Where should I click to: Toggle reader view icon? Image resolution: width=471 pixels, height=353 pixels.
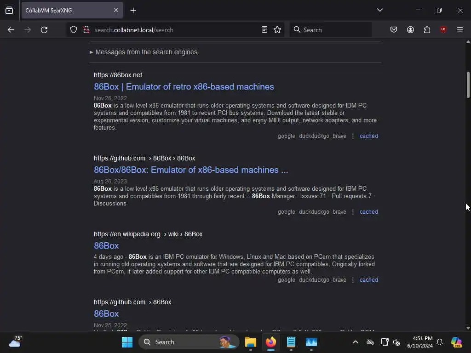click(264, 29)
